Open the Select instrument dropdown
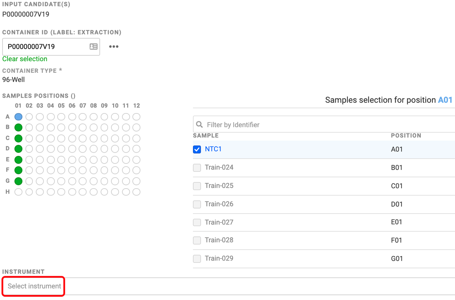This screenshot has width=455, height=300. click(x=34, y=286)
